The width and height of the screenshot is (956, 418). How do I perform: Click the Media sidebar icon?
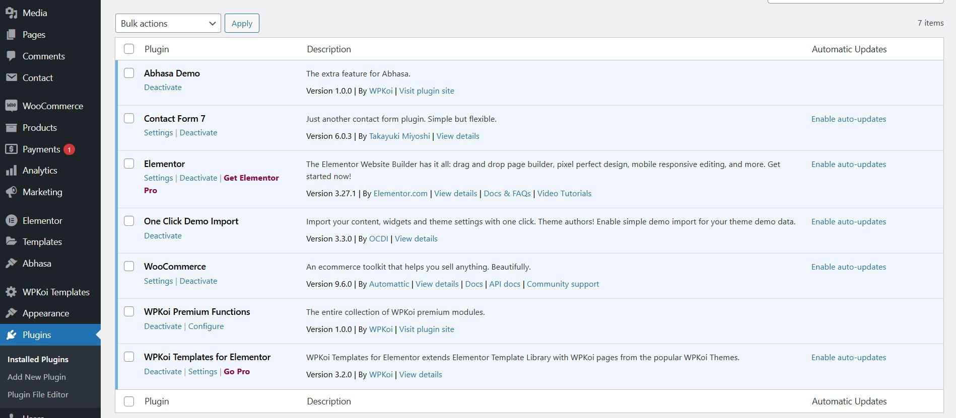[x=11, y=13]
